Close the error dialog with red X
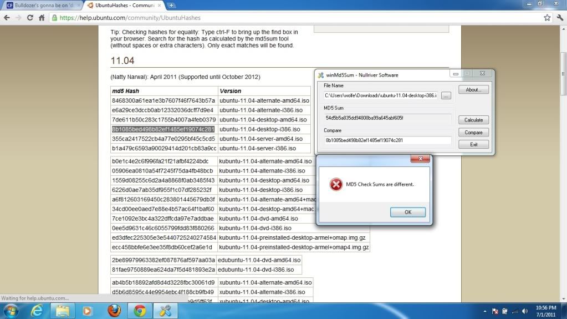 coord(420,159)
